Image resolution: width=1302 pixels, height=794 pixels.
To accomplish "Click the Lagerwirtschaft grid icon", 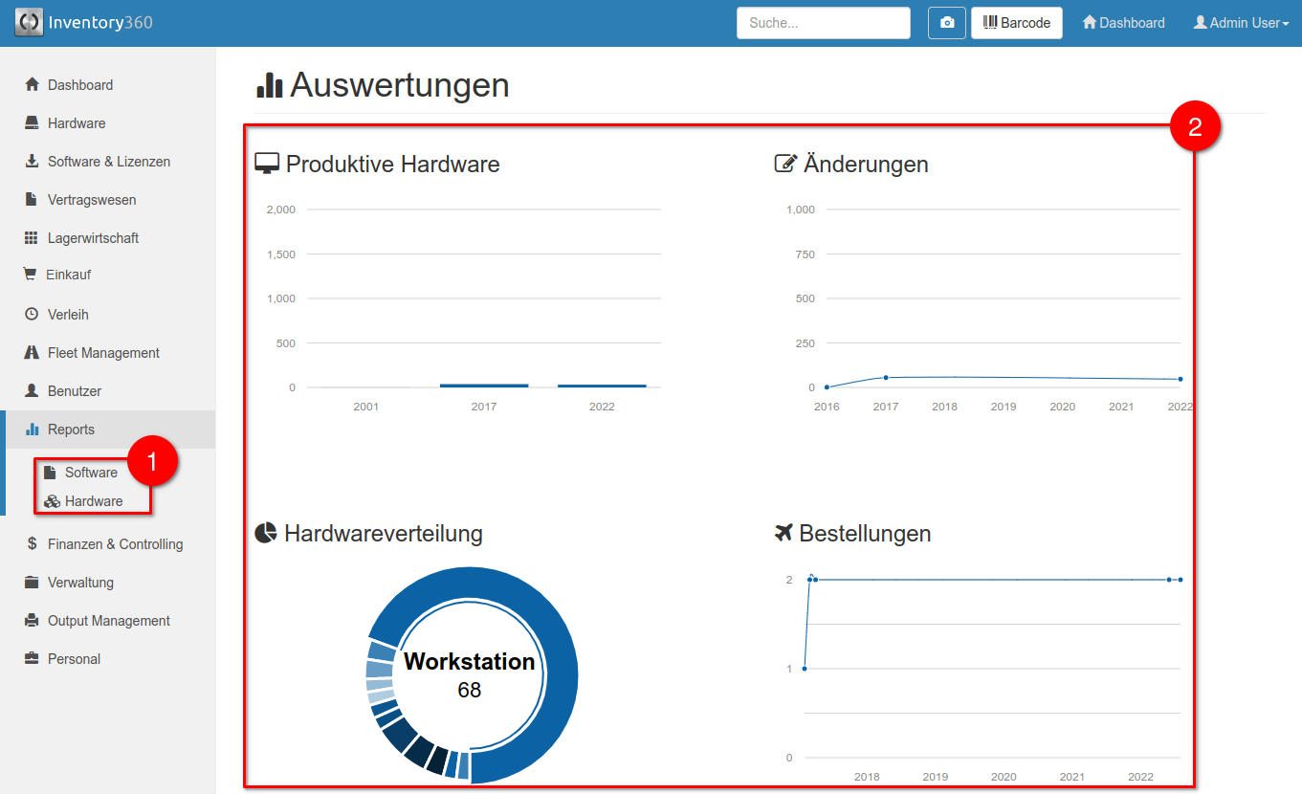I will [x=32, y=237].
